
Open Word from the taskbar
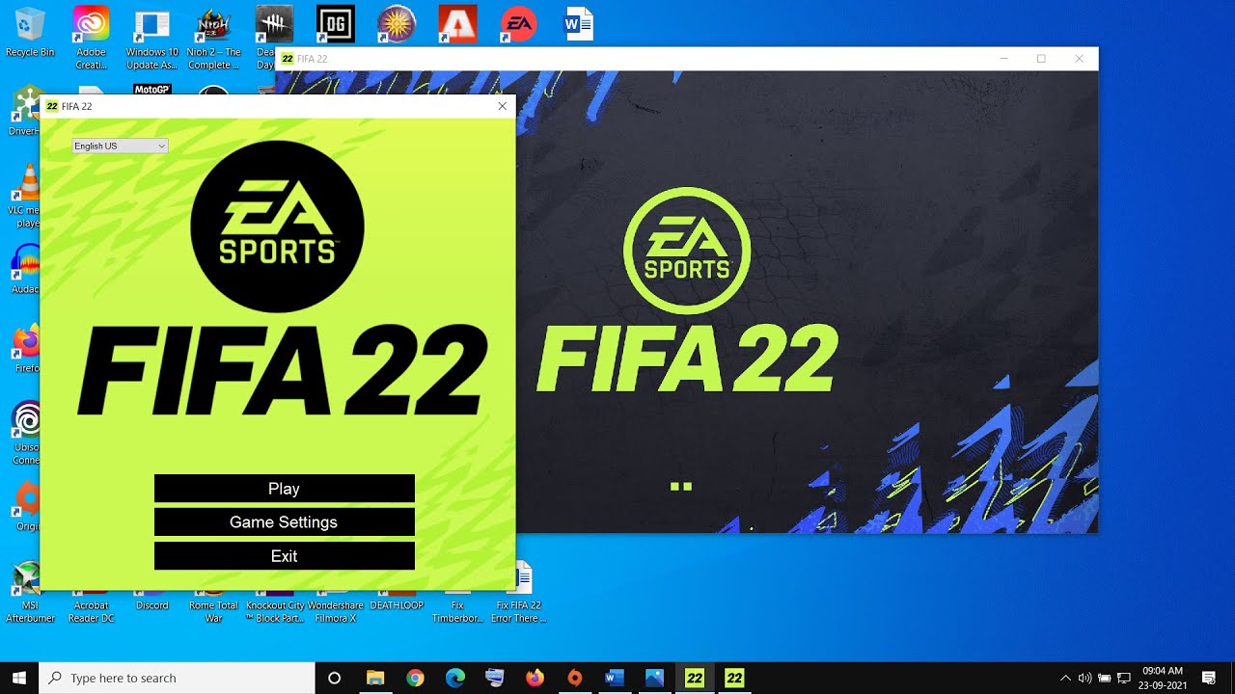pyautogui.click(x=614, y=678)
